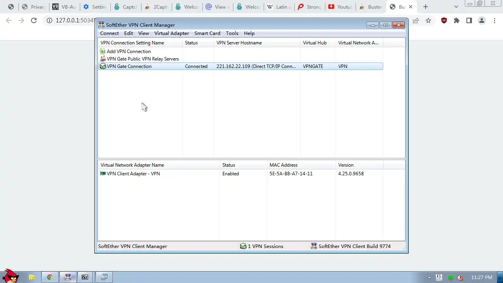
Task: Open a new Chrome tab
Action: click(x=425, y=7)
